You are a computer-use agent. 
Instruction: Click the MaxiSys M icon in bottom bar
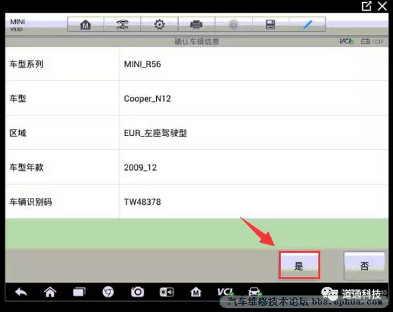click(196, 292)
